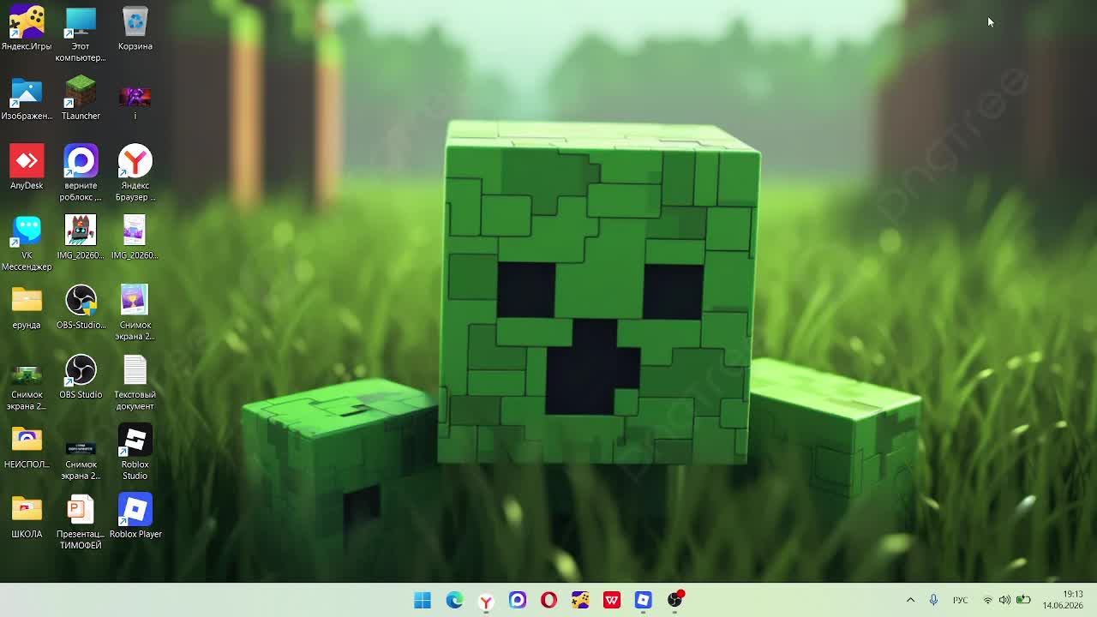Select the ерунда folder on desktop
Viewport: 1097px width, 617px height.
[x=27, y=308]
